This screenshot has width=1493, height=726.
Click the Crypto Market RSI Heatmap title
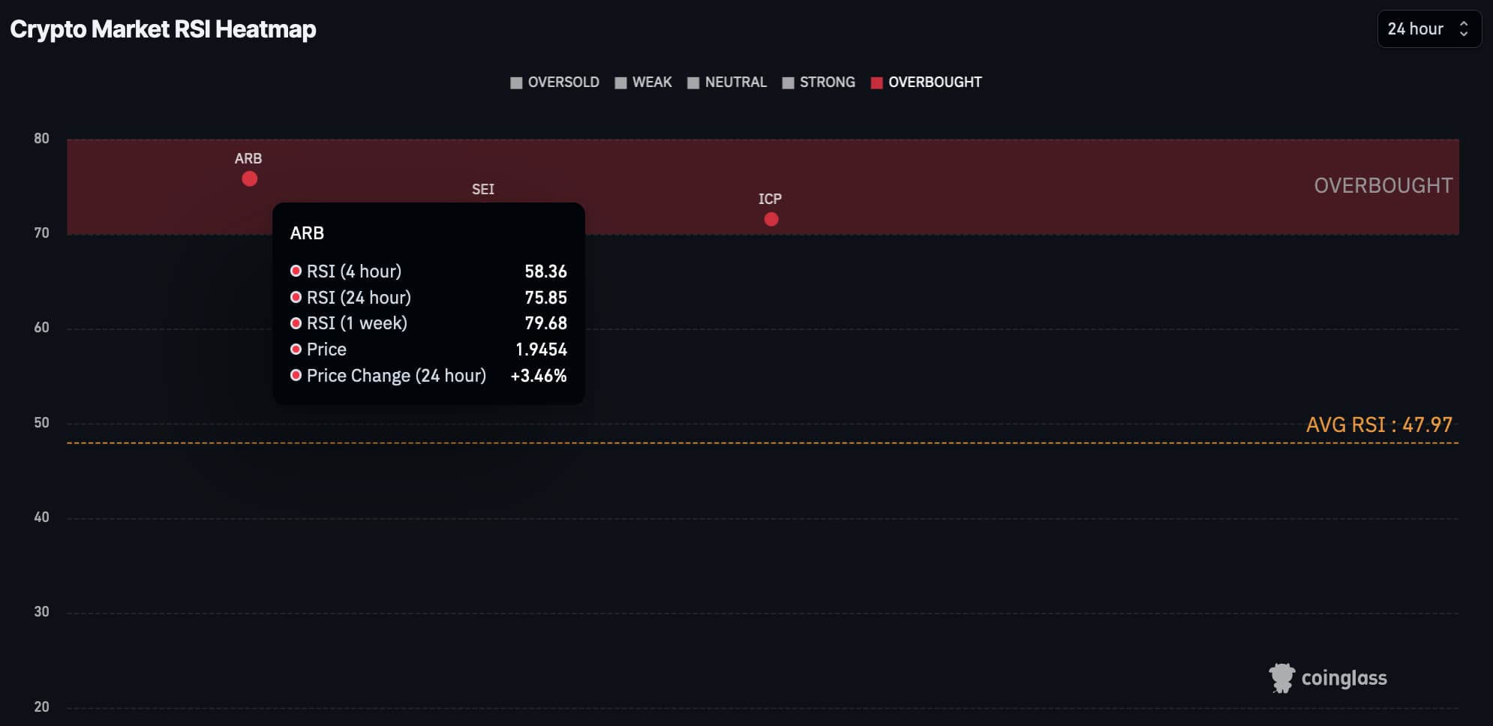click(x=163, y=29)
